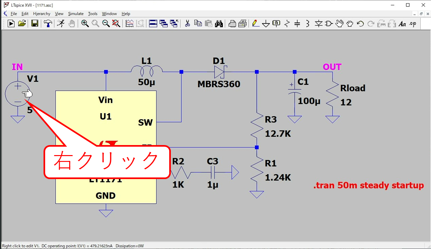
Task: Click the 1K value of R2
Action: tap(178, 185)
